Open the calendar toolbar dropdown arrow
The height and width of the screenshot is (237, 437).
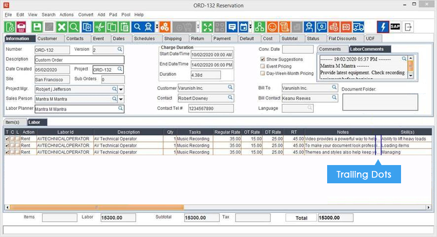250,27
